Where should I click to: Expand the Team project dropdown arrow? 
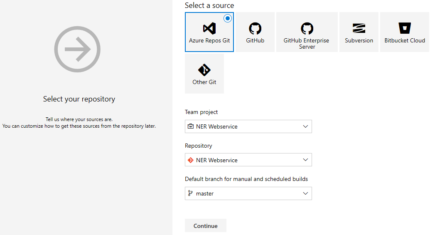[x=305, y=126]
